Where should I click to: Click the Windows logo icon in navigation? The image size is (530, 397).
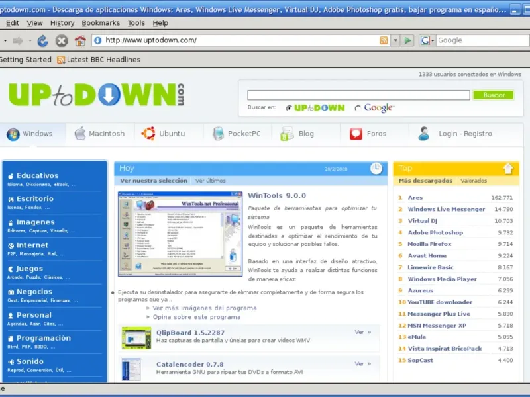pyautogui.click(x=13, y=134)
